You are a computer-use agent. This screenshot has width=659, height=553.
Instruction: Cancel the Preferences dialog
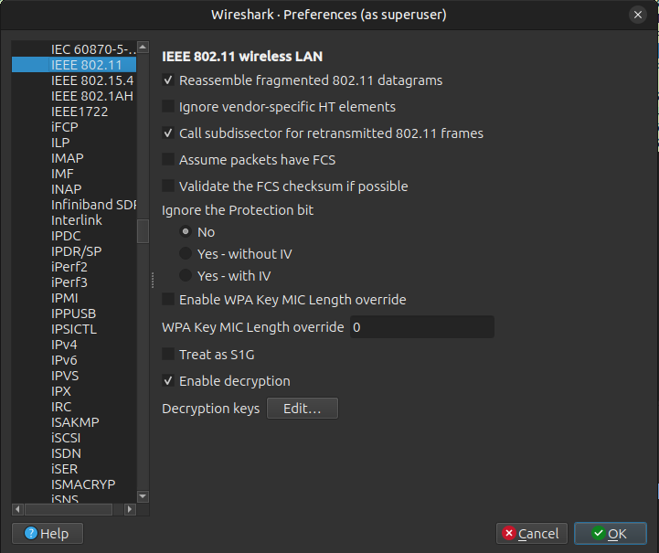pos(531,534)
